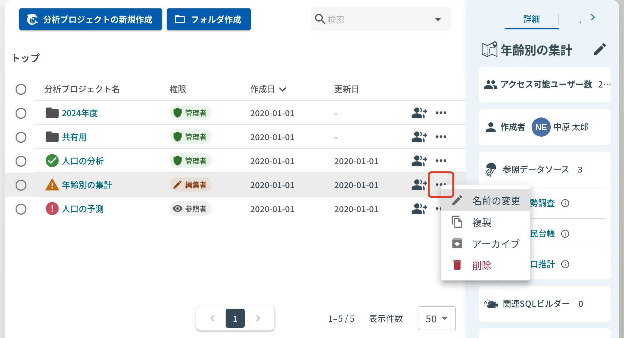Screen dimensions: 624x338
Task: Choose 削除 from the context menu
Action: [486, 265]
